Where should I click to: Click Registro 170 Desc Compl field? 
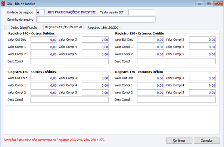177,100
